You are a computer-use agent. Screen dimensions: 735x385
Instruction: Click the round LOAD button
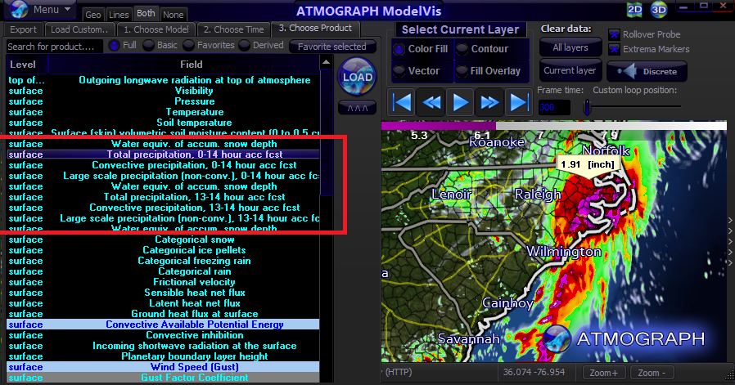pos(357,77)
